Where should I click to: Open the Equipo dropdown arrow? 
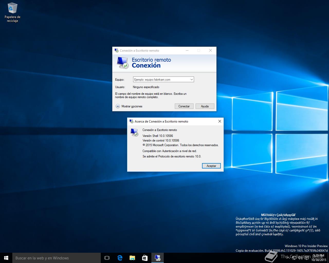(x=191, y=80)
